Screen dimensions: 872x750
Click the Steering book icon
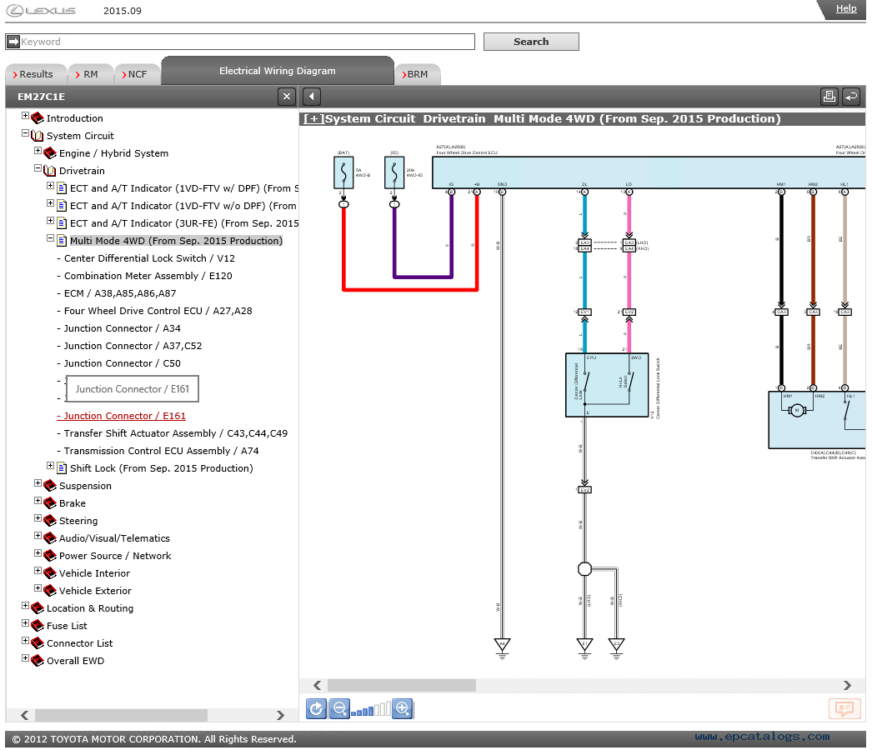49,520
